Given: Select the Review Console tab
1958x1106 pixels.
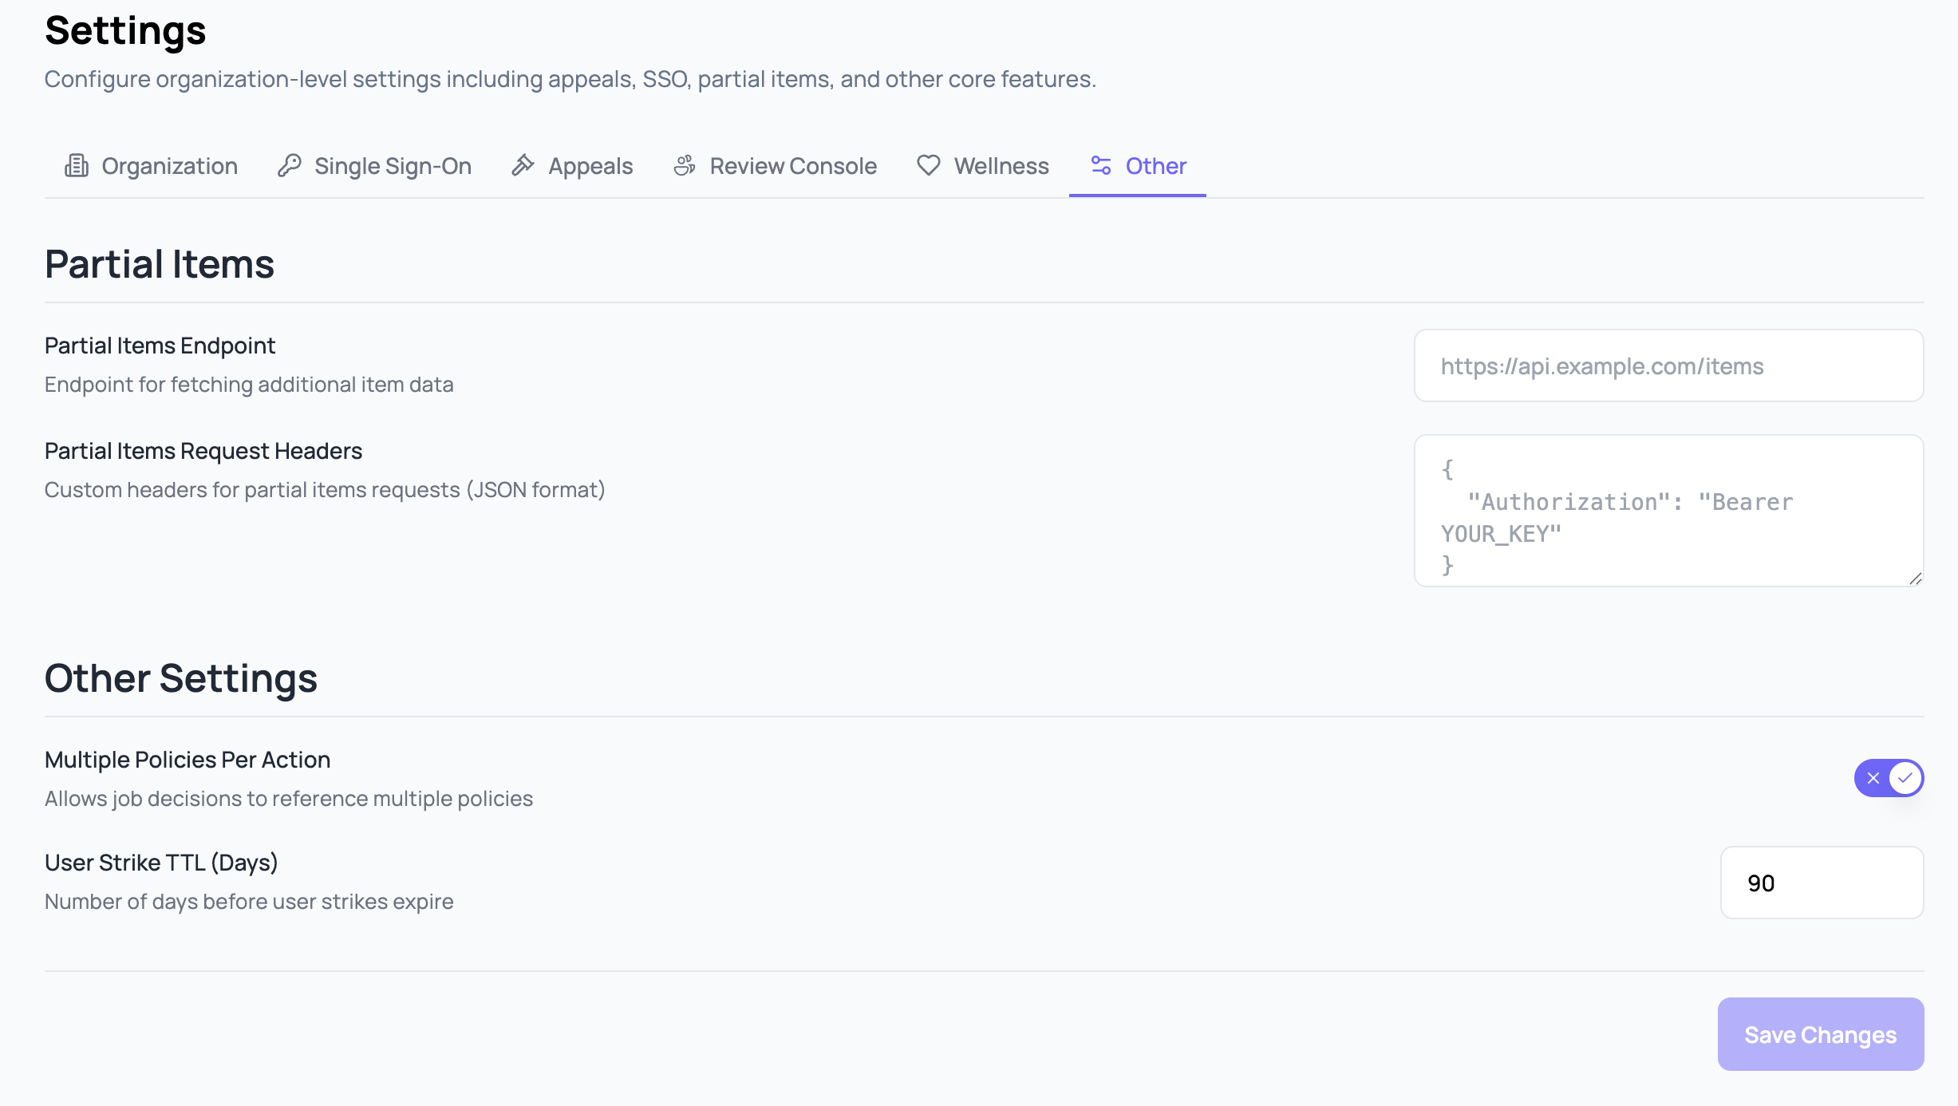Looking at the screenshot, I should tap(775, 166).
